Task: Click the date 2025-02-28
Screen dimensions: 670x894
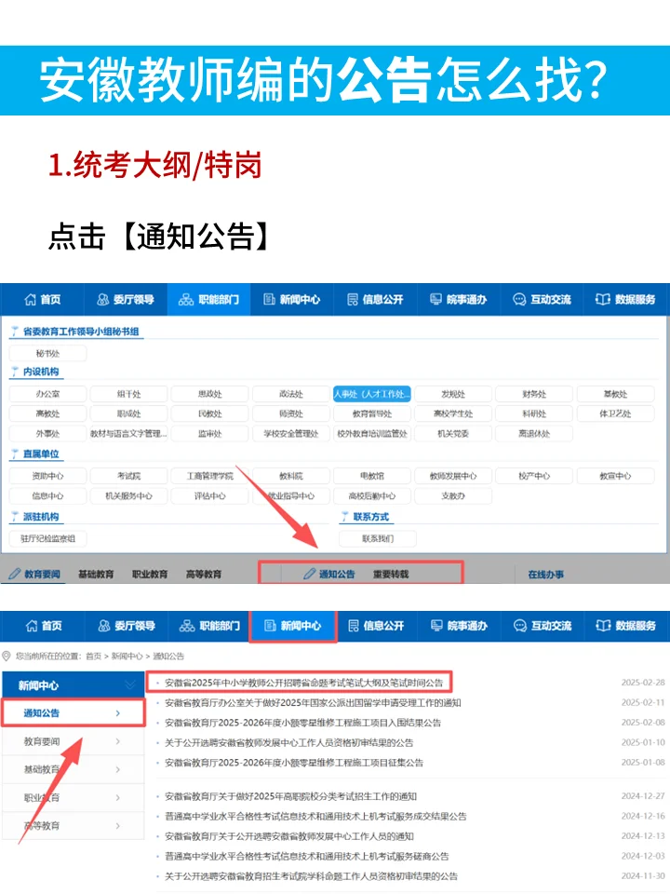Action: click(x=643, y=683)
